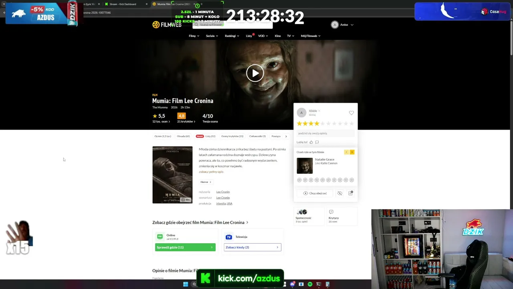Expand the Rankingi menu dropdown
The height and width of the screenshot is (289, 513).
(232, 36)
